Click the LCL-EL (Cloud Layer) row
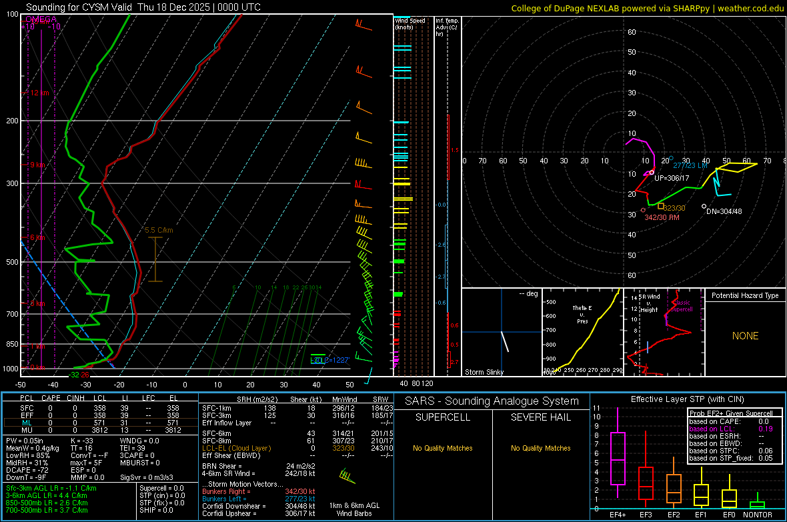This screenshot has height=522, width=787. coord(297,448)
